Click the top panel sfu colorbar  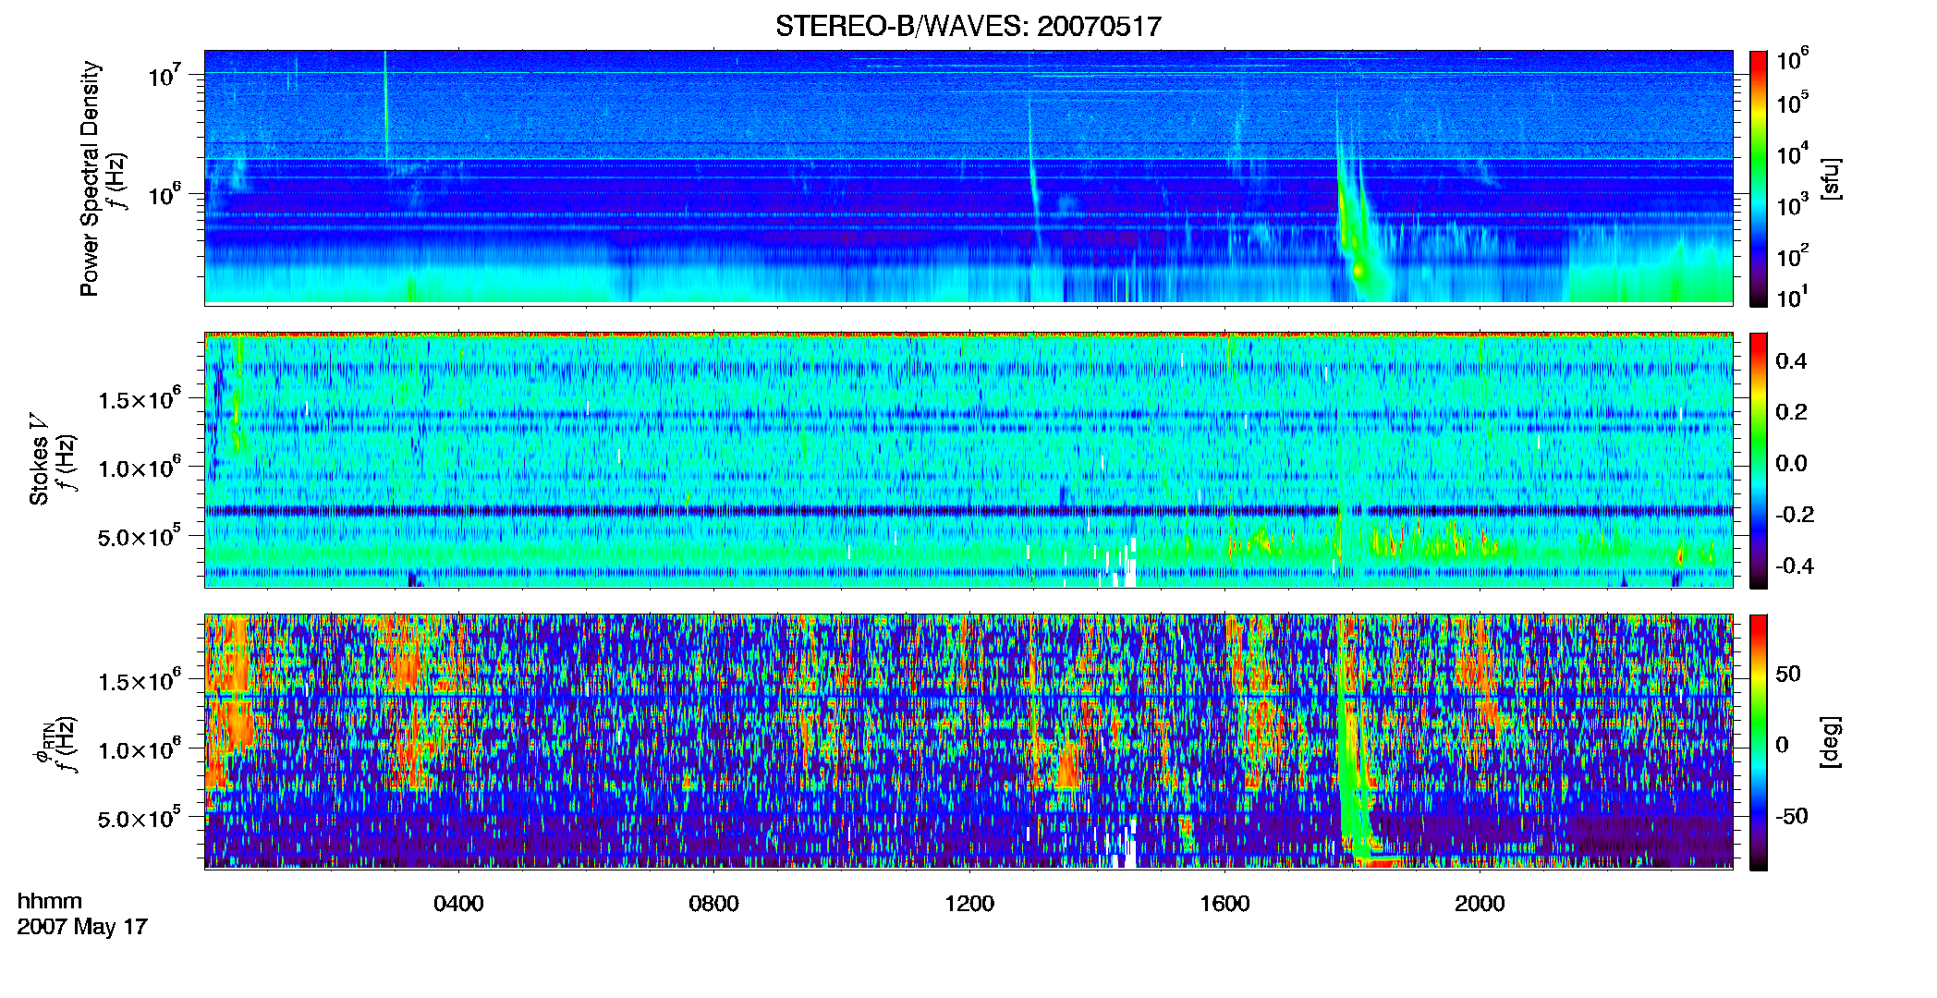point(1759,178)
